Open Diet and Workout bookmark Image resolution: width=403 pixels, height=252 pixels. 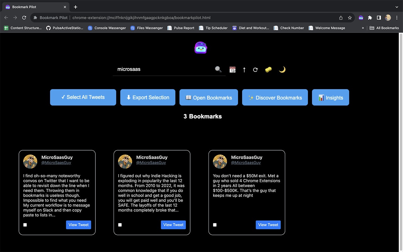click(x=251, y=28)
